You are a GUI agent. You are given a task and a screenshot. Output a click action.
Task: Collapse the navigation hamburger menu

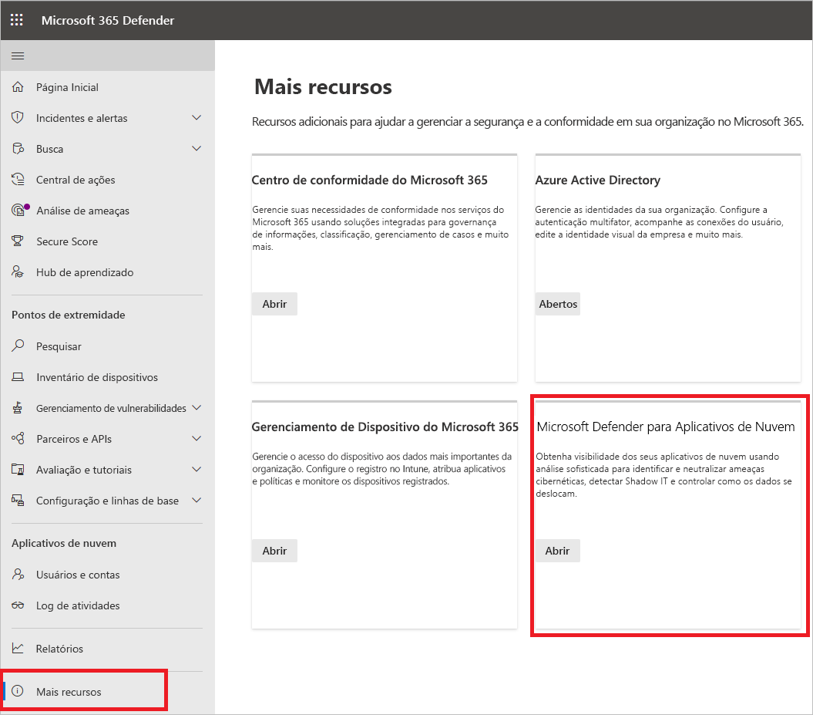(18, 56)
